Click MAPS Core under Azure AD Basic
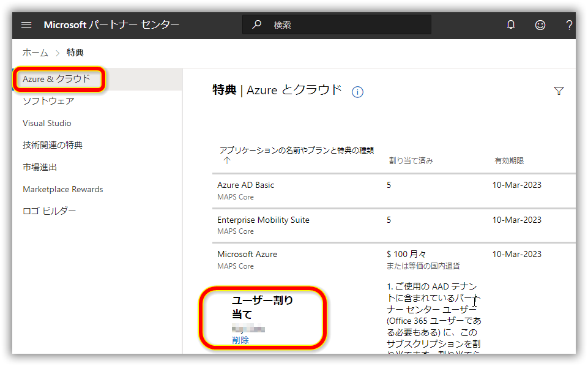The width and height of the screenshot is (588, 366). coord(236,197)
